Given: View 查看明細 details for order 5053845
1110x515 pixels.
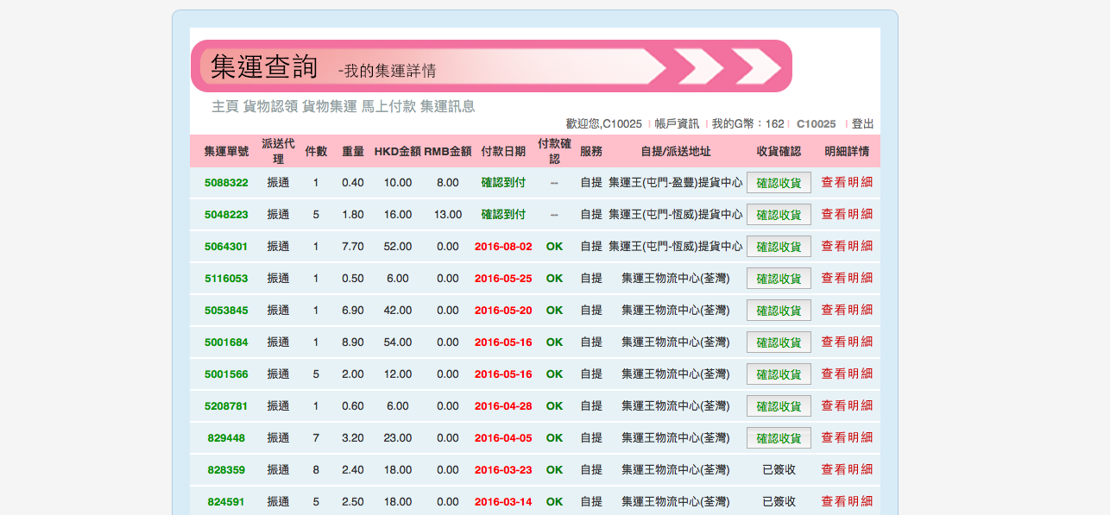Looking at the screenshot, I should coord(847,310).
